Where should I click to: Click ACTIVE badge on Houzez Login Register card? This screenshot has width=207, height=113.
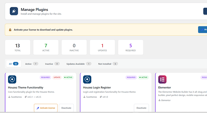tap(143, 77)
